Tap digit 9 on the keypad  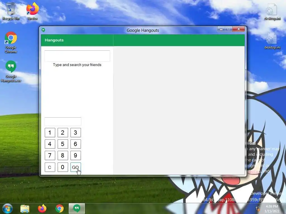click(75, 155)
